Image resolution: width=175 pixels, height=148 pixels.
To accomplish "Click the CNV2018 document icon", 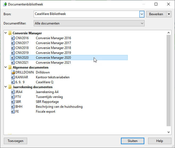I will 13,48.
